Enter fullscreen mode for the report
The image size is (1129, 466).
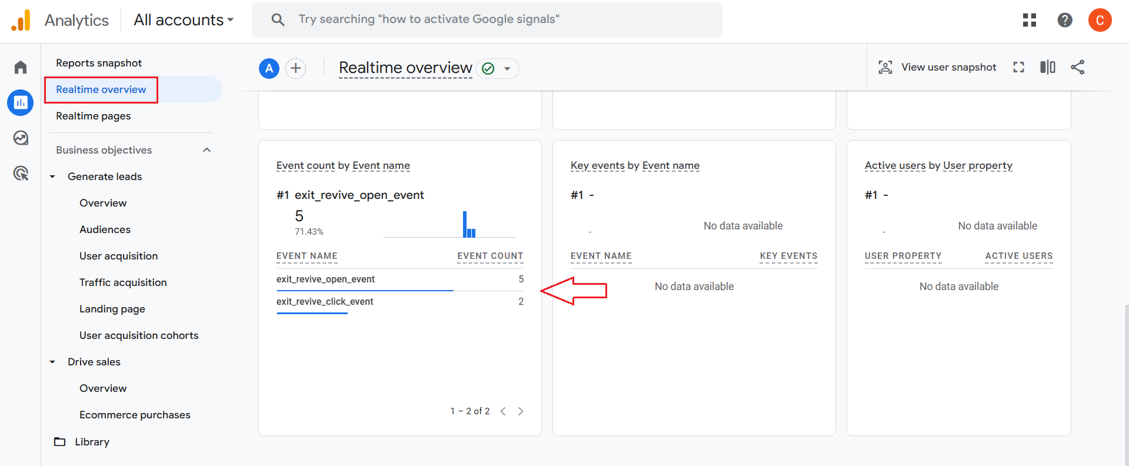[1018, 67]
